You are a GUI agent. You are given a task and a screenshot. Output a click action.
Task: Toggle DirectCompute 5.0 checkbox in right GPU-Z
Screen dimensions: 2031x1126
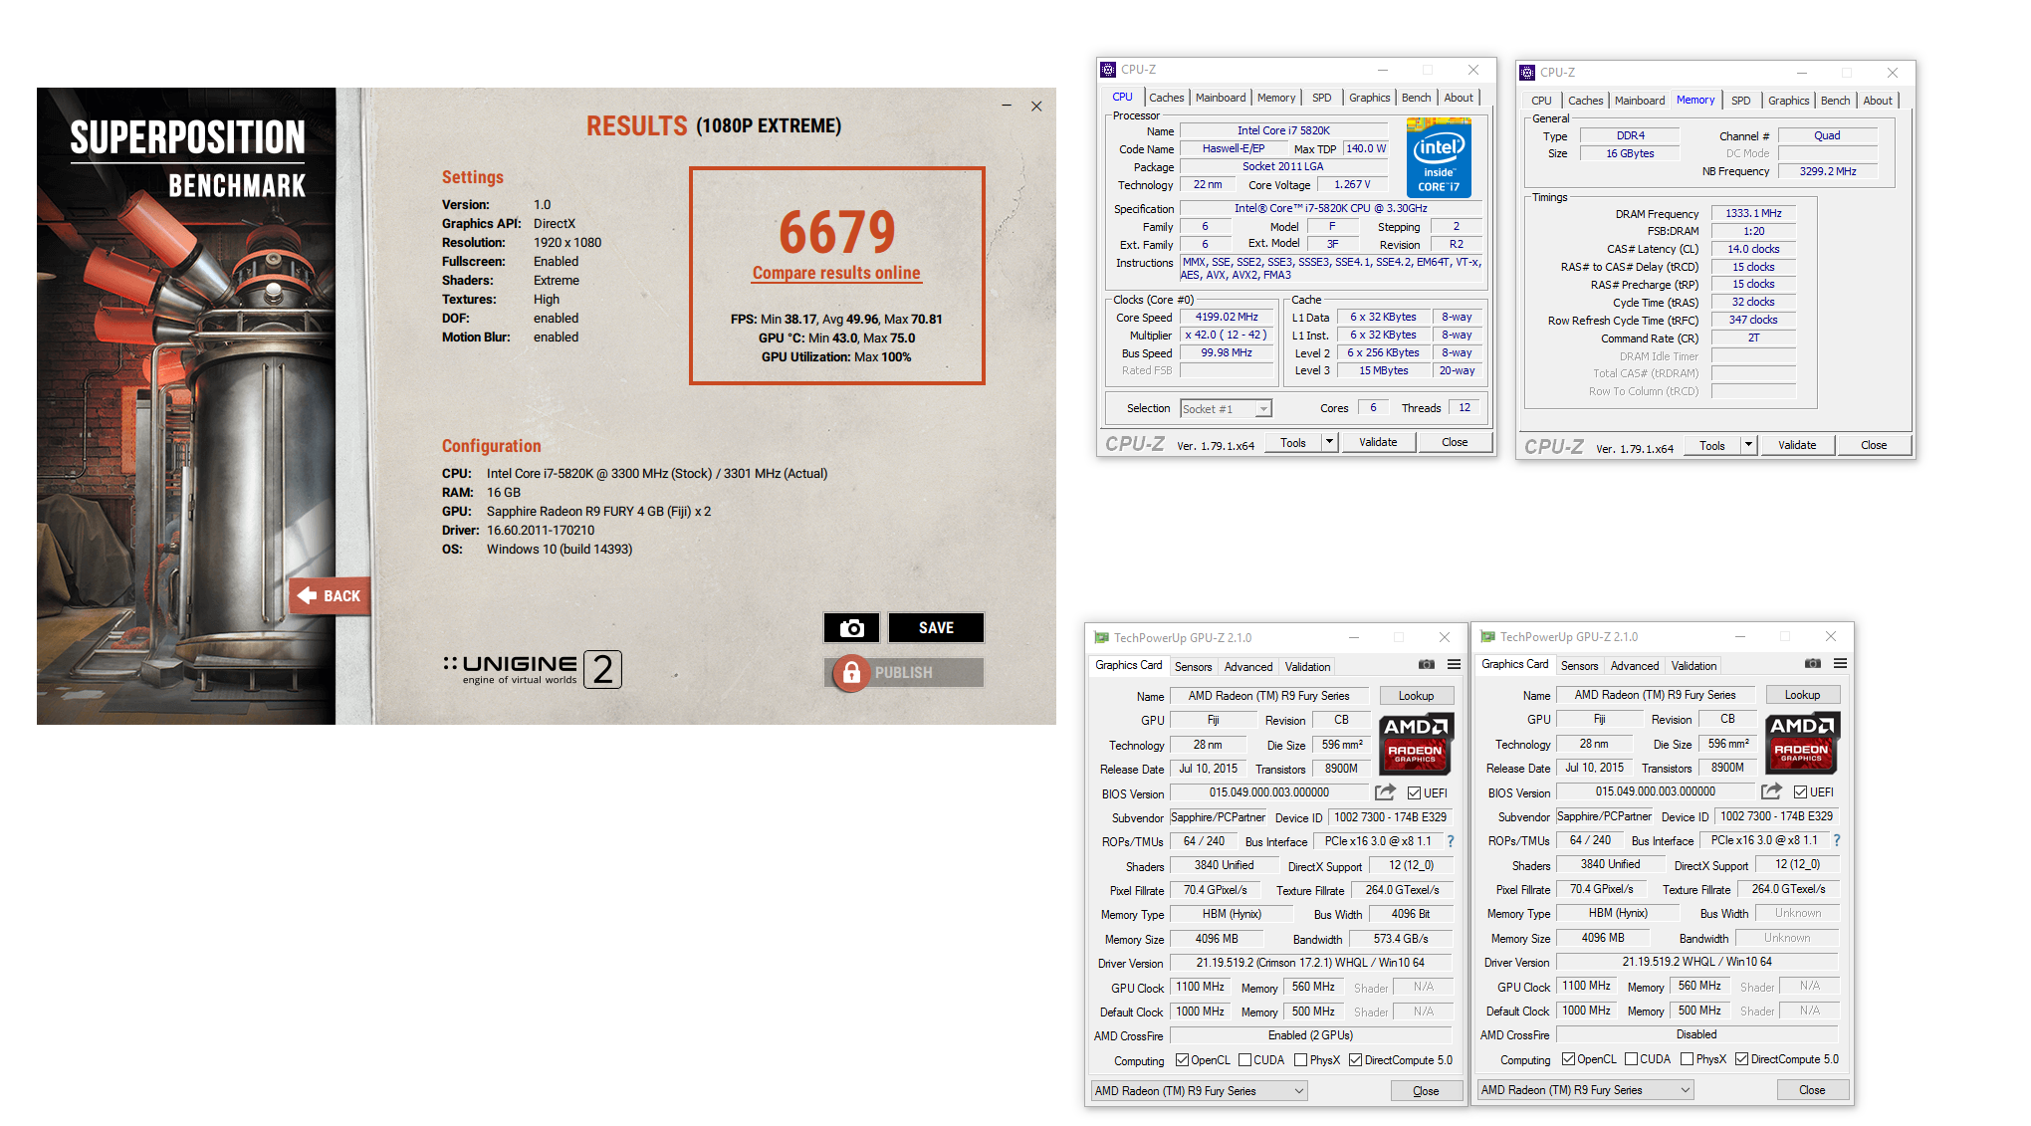[1742, 1059]
